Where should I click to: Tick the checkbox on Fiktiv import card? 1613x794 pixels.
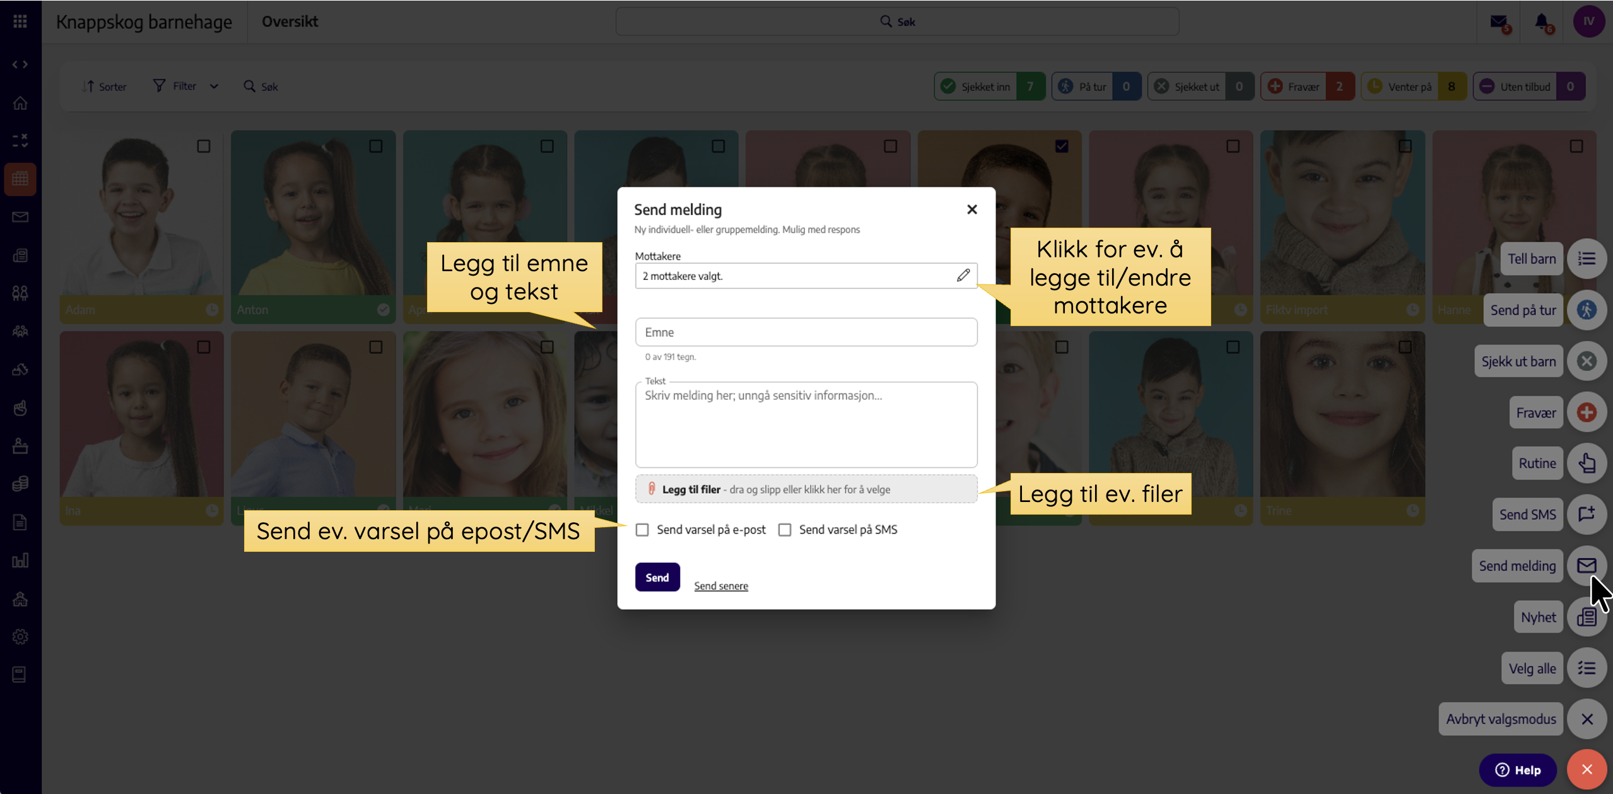(x=1405, y=146)
